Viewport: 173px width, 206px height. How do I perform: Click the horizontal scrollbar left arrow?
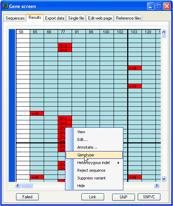tap(18, 185)
